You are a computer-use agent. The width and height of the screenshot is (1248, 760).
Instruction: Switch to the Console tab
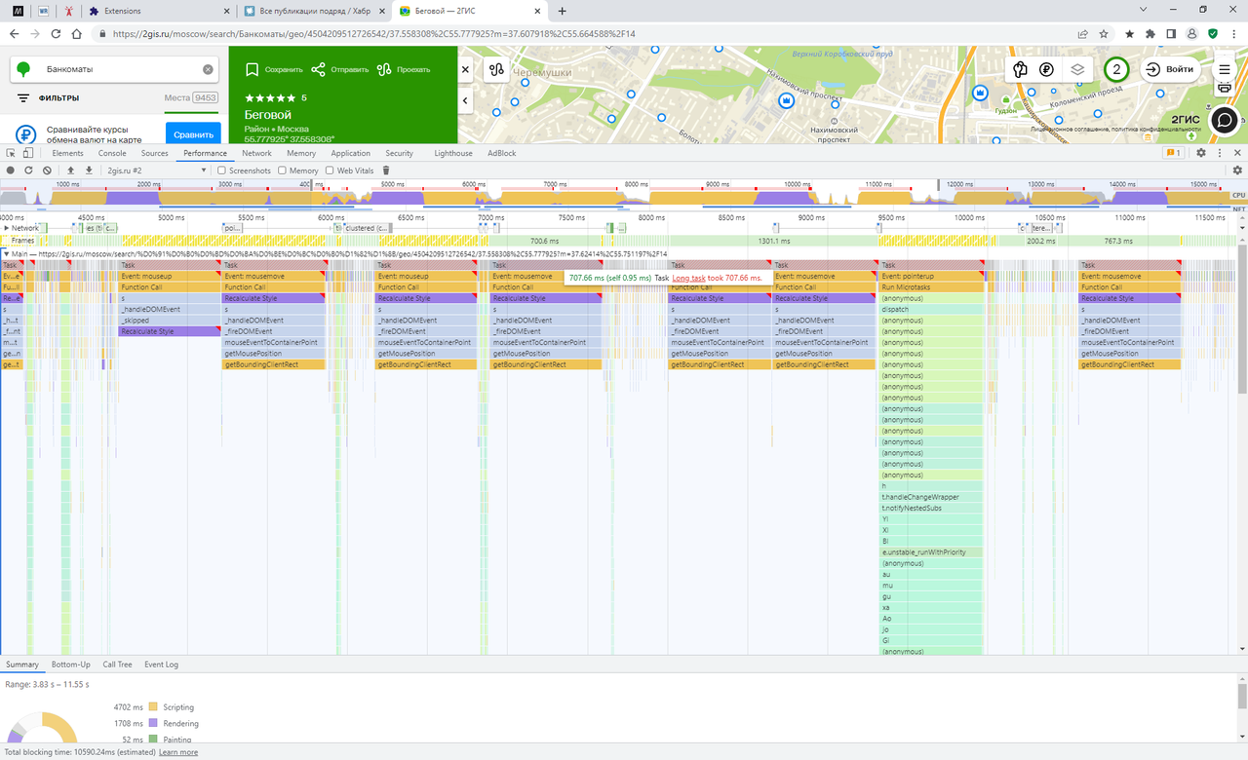pyautogui.click(x=112, y=153)
